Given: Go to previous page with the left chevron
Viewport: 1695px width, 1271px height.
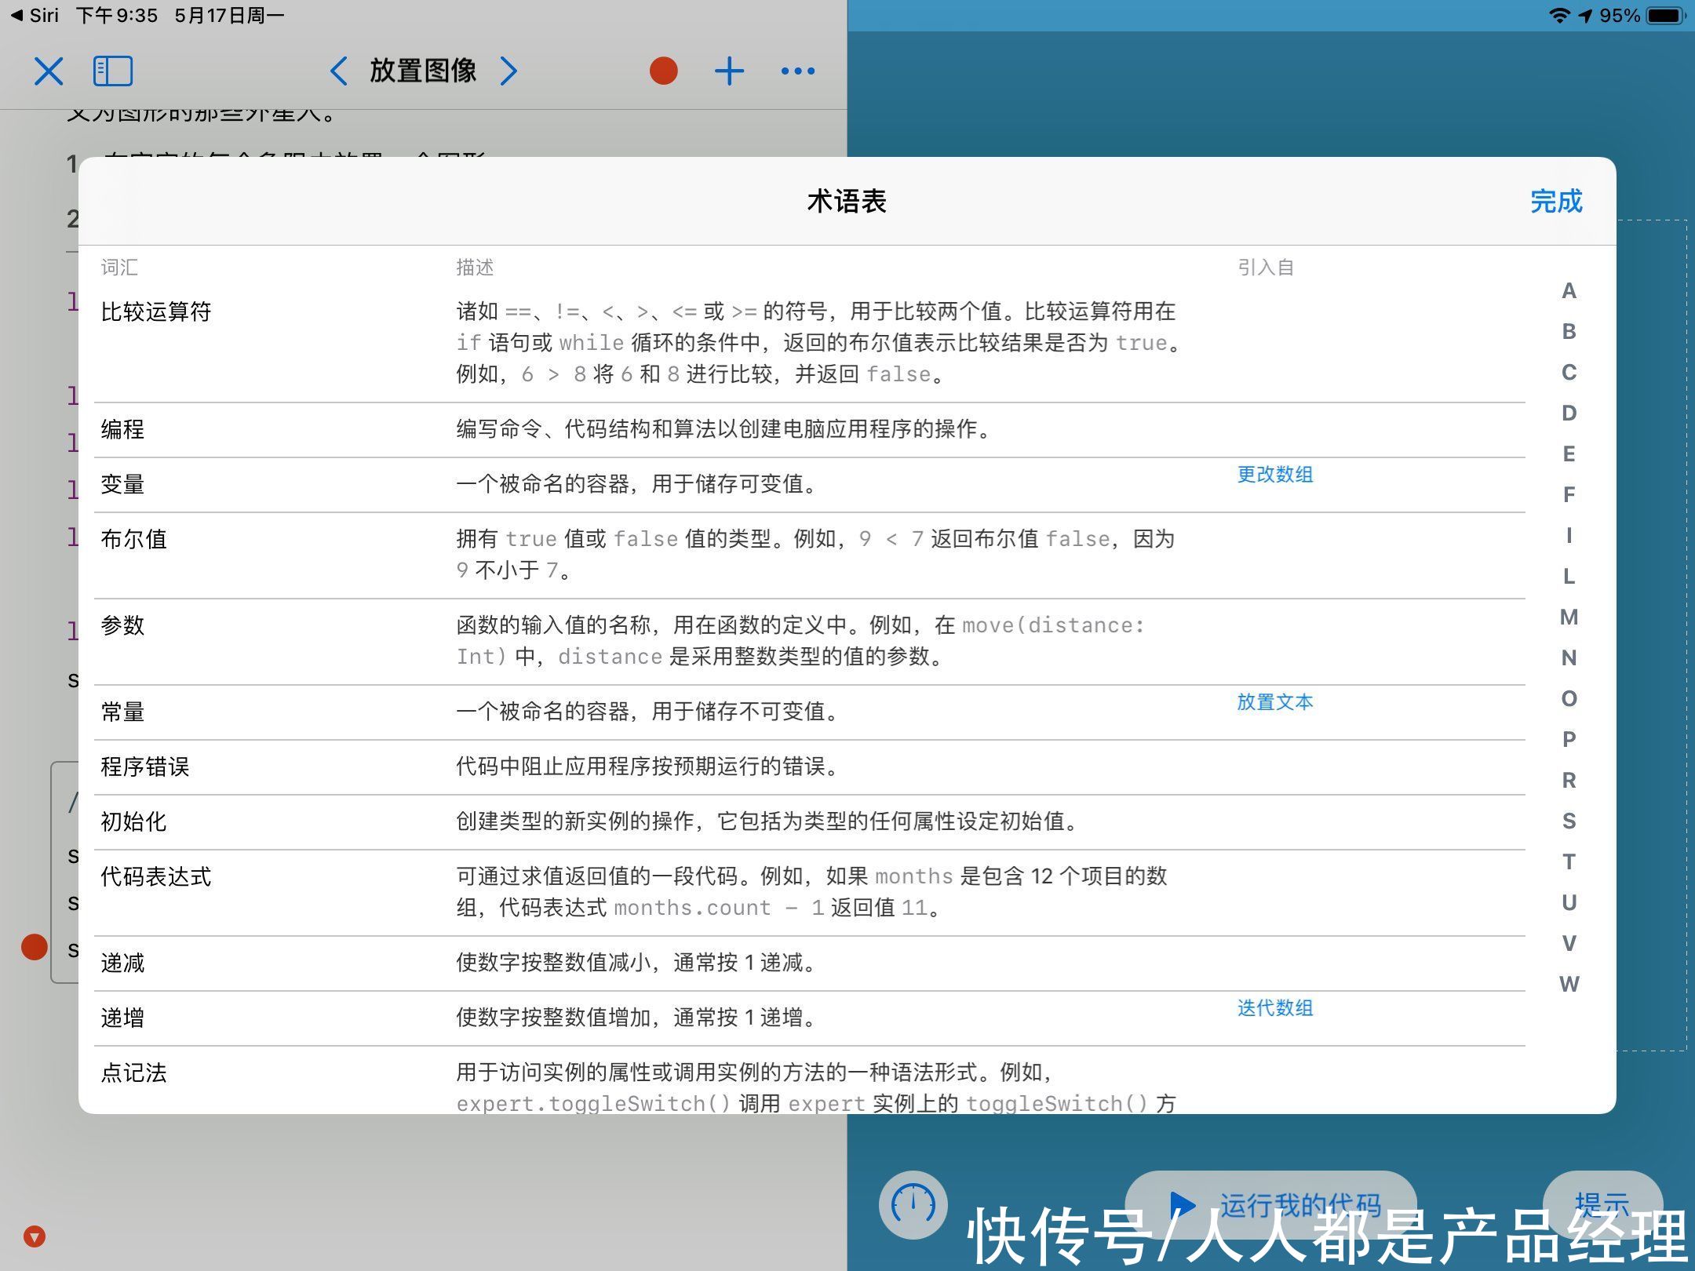Looking at the screenshot, I should click(337, 71).
